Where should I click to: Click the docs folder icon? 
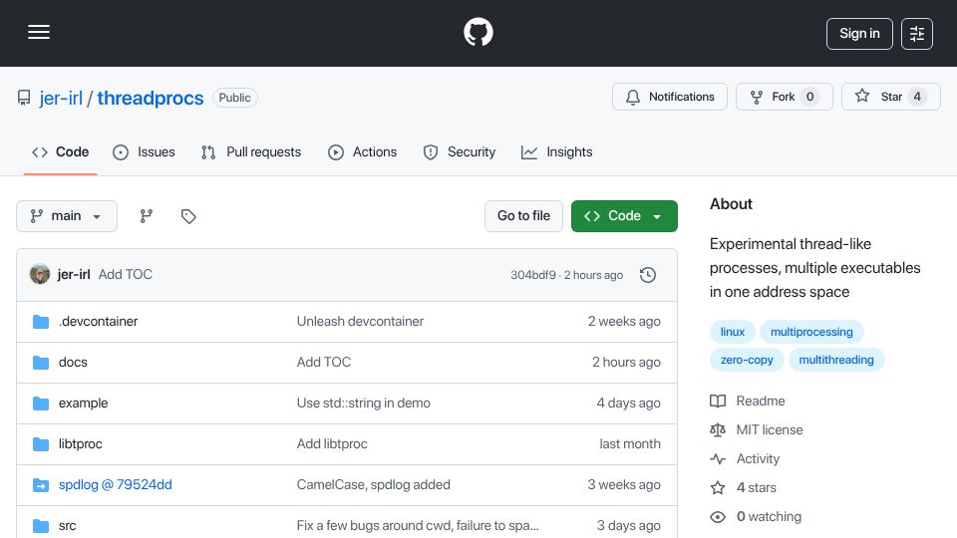(x=41, y=363)
